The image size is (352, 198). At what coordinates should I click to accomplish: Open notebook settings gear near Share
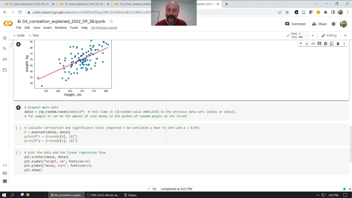pyautogui.click(x=334, y=24)
